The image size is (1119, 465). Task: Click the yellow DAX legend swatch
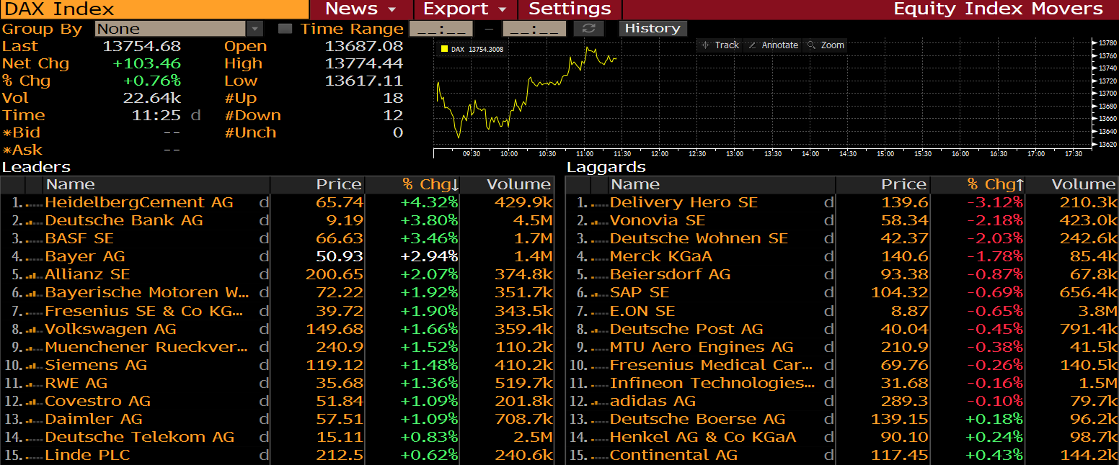coord(444,49)
